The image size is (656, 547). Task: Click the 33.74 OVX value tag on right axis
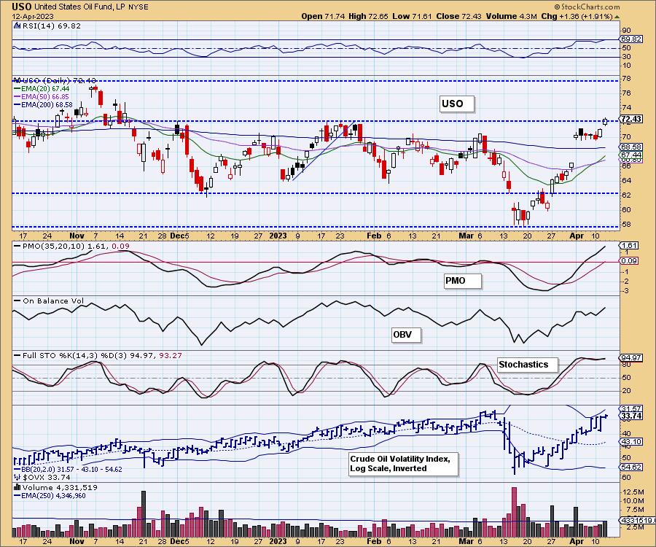pos(631,416)
